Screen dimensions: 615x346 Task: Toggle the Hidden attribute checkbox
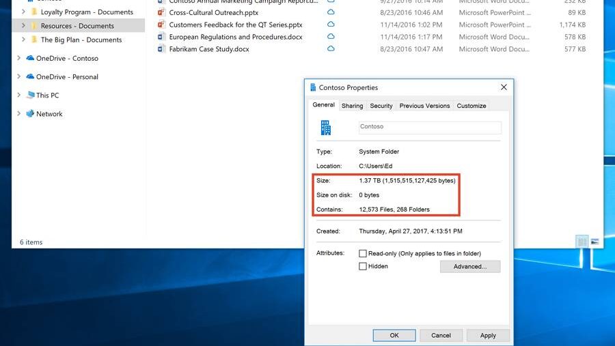[x=363, y=266]
